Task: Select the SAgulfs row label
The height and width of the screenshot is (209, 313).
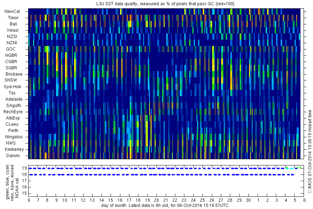Action: (x=14, y=106)
